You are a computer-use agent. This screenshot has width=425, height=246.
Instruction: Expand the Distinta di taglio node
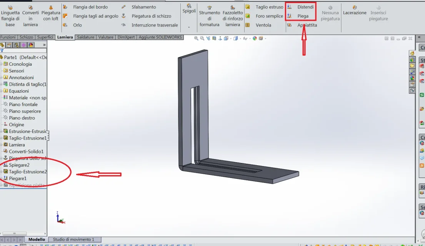tap(1, 85)
